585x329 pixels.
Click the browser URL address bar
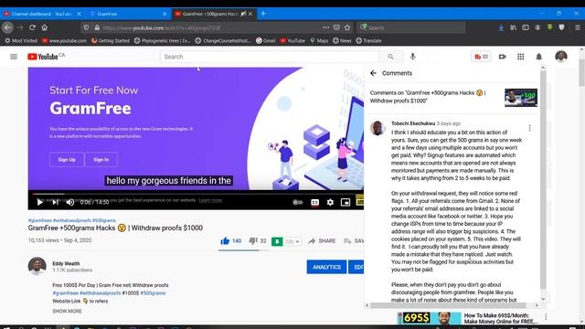tap(209, 27)
